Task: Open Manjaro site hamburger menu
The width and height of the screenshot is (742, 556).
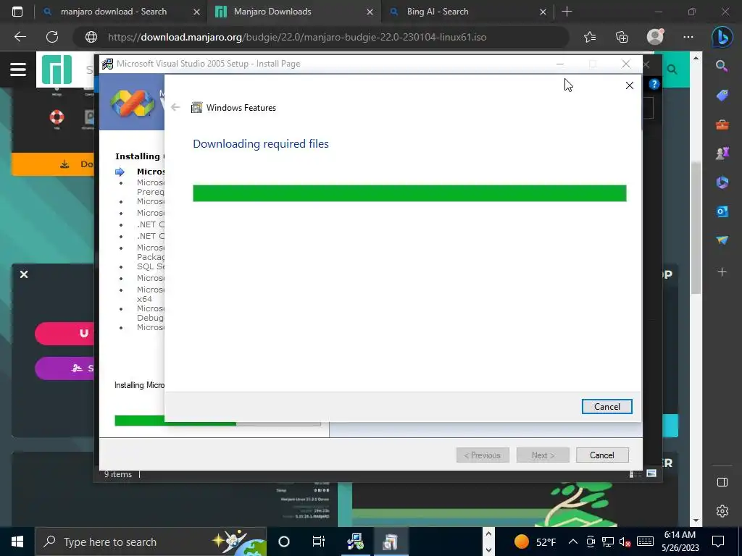Action: coord(18,69)
